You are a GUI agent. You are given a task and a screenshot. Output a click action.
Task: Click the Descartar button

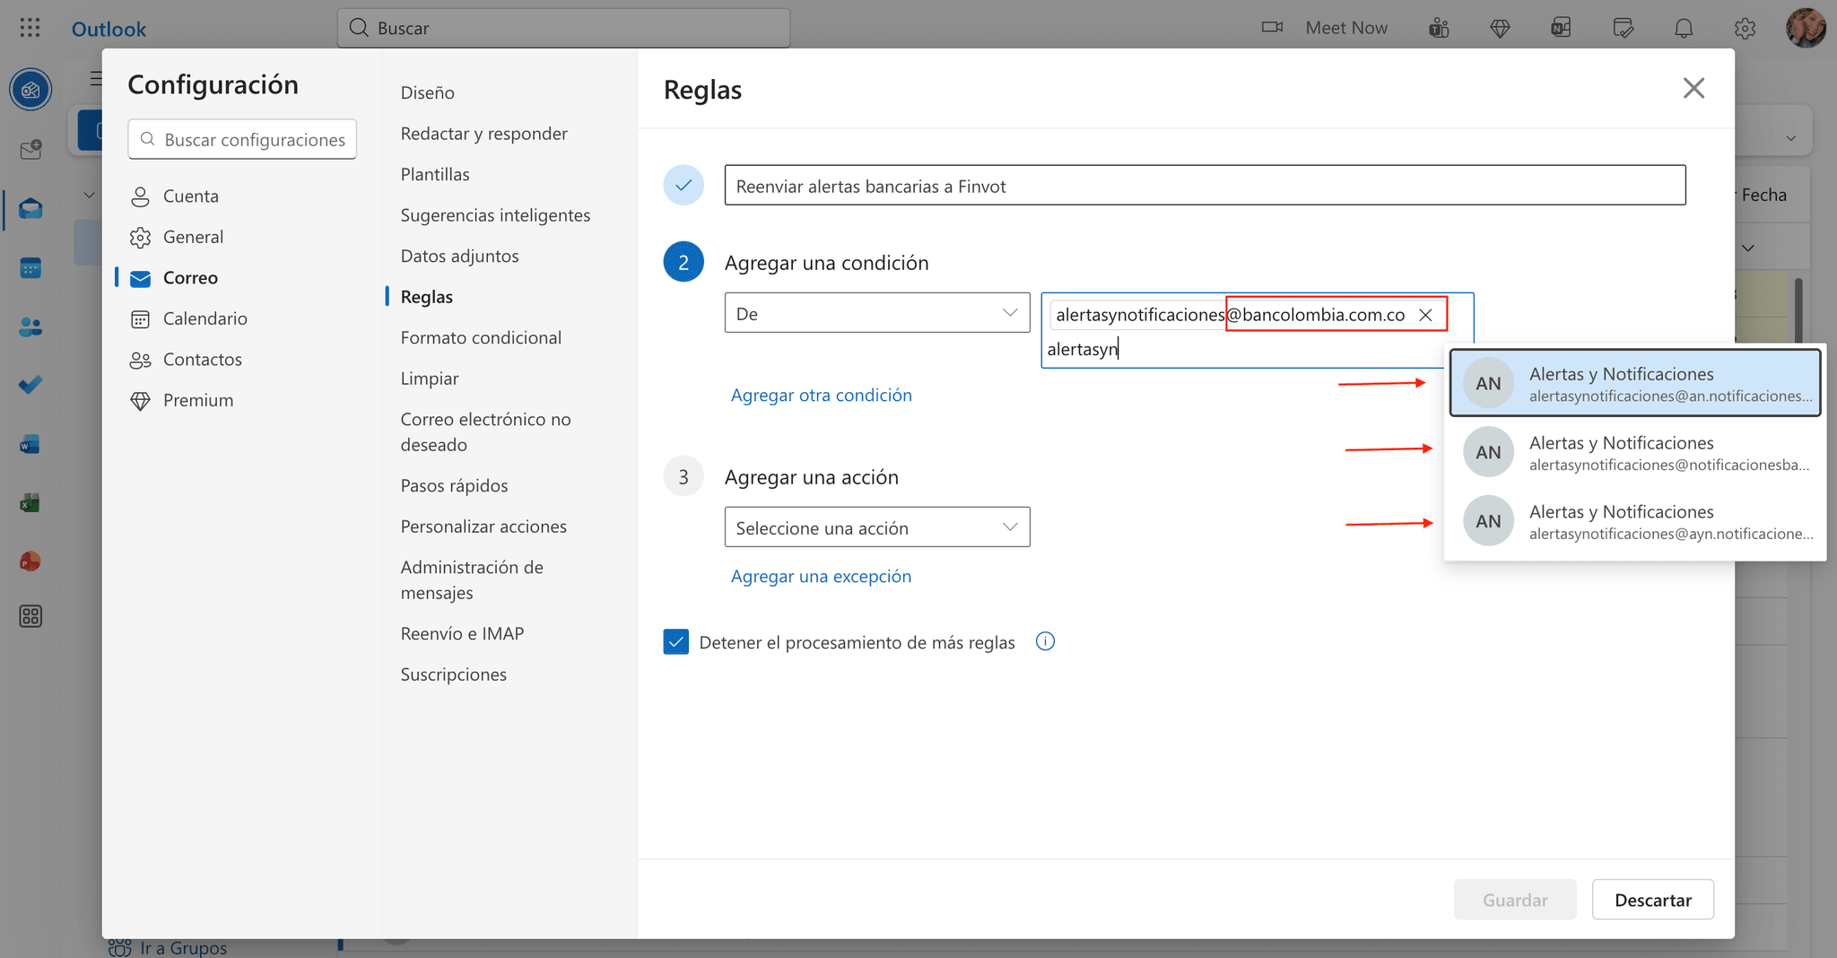point(1652,900)
